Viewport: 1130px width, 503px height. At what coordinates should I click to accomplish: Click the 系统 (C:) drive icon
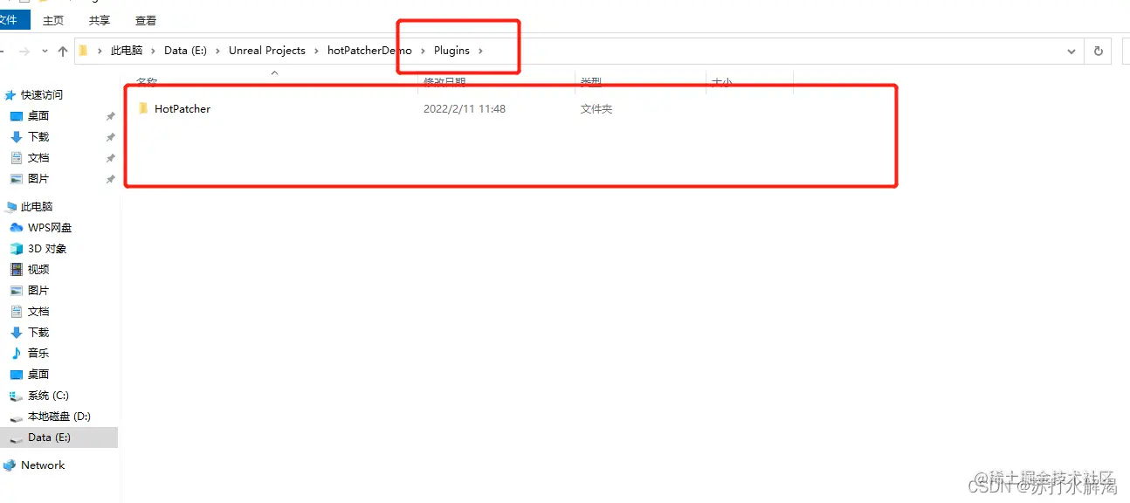(17, 396)
